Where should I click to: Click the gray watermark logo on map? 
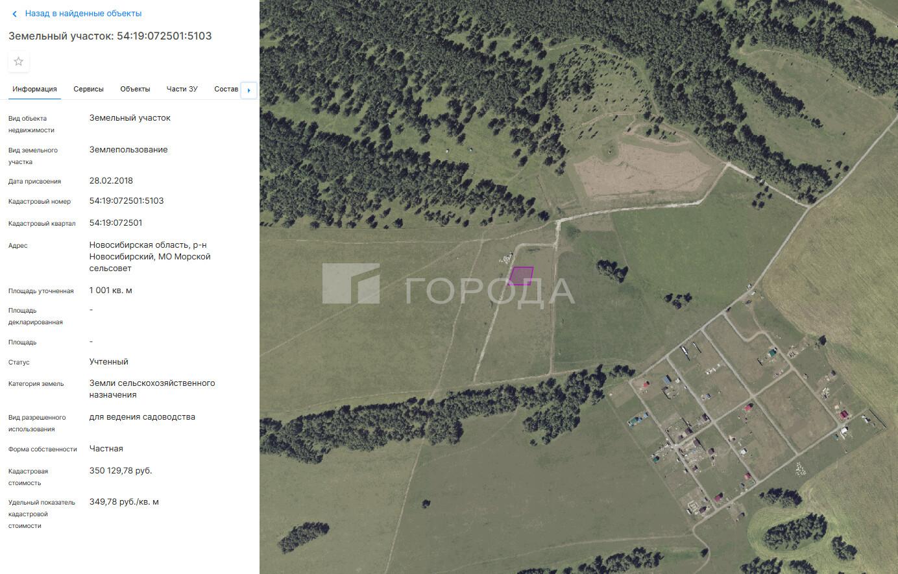click(x=351, y=283)
